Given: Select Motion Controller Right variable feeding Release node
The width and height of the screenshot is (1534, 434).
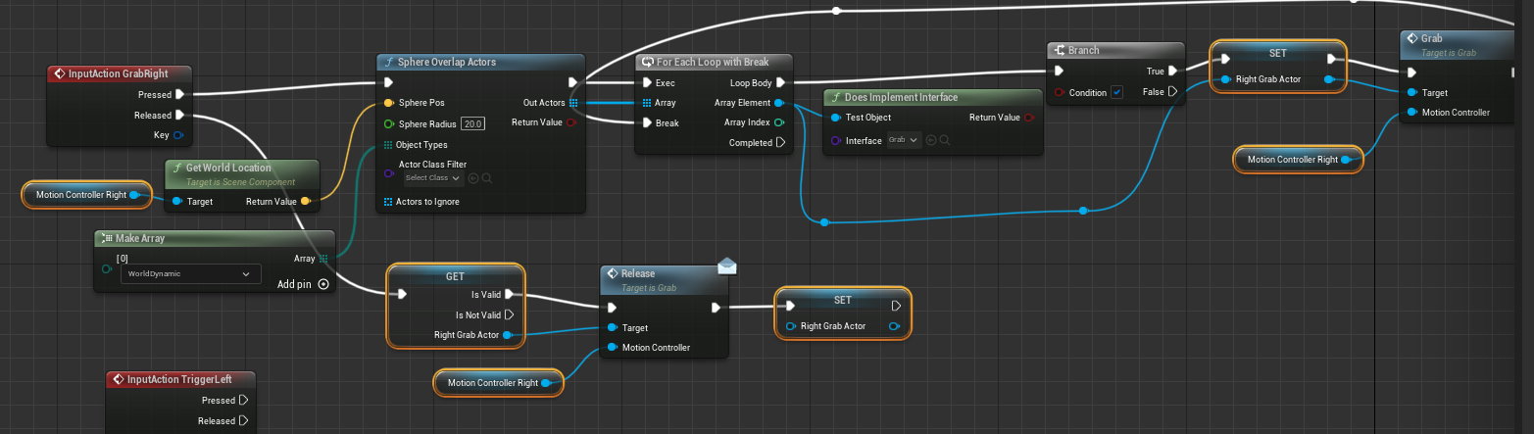Looking at the screenshot, I should click(x=499, y=383).
